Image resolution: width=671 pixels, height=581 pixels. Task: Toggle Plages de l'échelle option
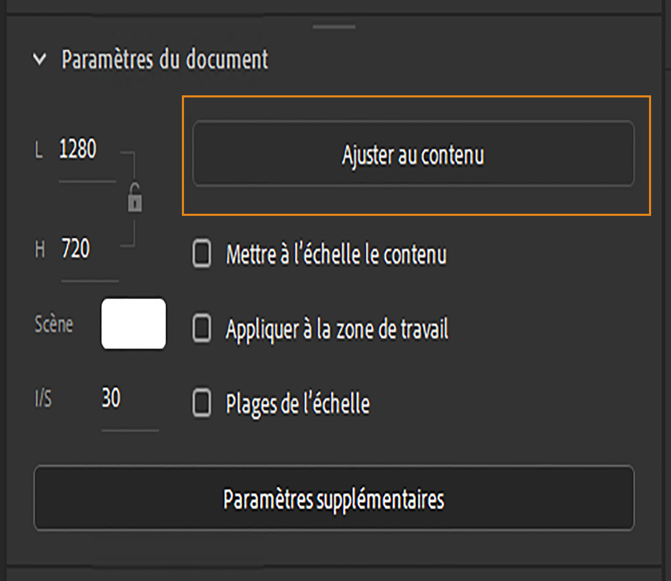click(x=201, y=403)
